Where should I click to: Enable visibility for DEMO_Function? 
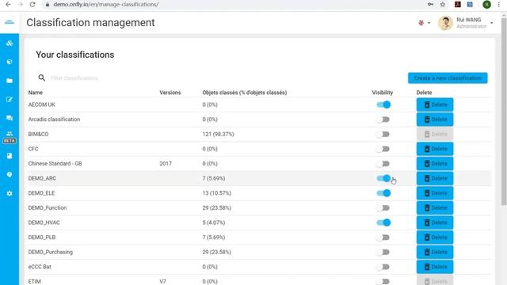[x=383, y=207]
